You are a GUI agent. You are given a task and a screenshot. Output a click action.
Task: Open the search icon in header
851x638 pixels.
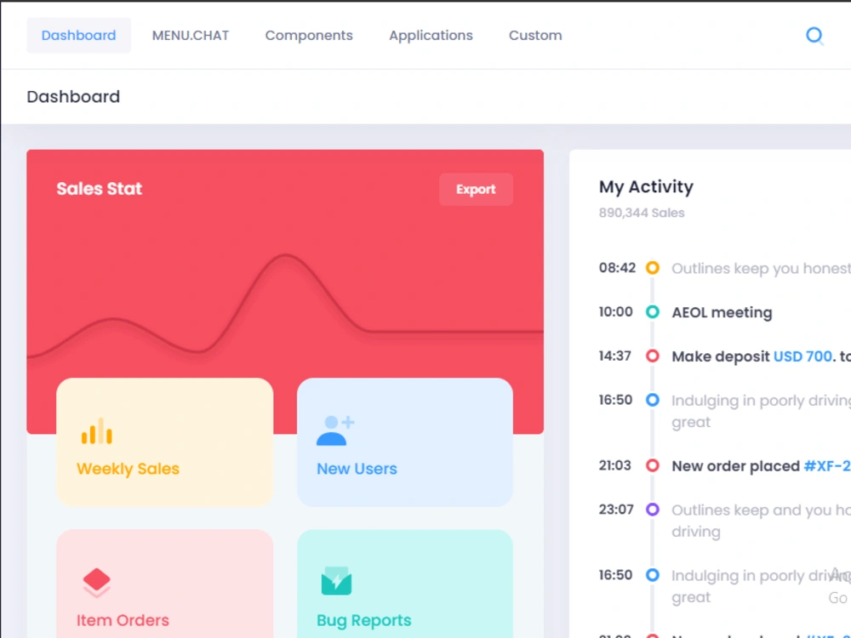tap(814, 36)
